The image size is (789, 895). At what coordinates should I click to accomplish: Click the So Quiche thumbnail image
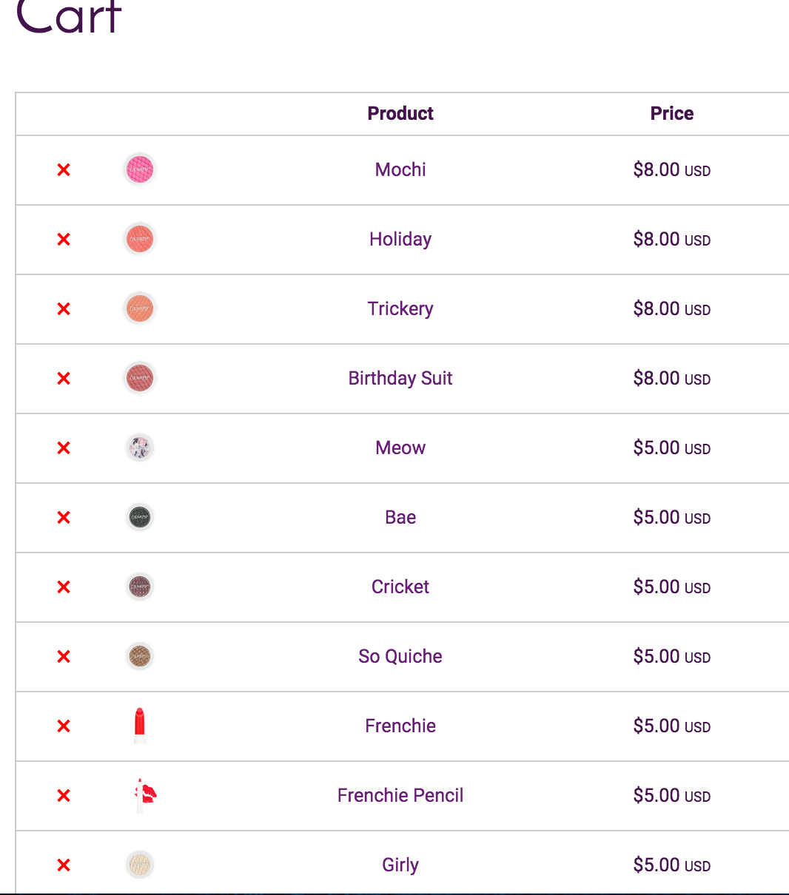139,656
